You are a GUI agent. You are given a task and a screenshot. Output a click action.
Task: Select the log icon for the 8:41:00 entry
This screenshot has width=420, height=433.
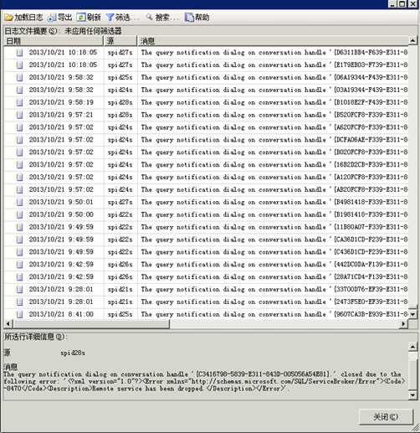click(19, 314)
